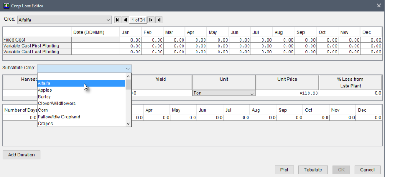
Task: Close the Crop Loss Editor dialog
Action: (379, 5)
